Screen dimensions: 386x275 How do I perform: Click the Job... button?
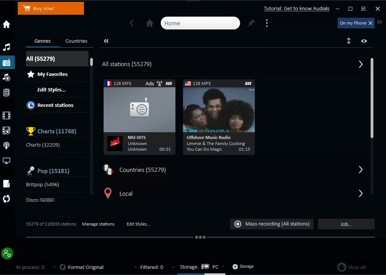(346, 224)
